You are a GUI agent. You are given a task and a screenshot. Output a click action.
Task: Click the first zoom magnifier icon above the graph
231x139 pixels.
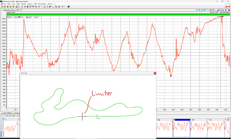197,10
